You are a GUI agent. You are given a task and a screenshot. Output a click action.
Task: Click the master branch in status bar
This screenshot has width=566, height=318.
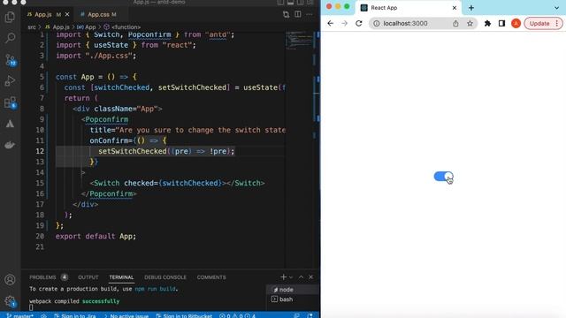coord(19,315)
